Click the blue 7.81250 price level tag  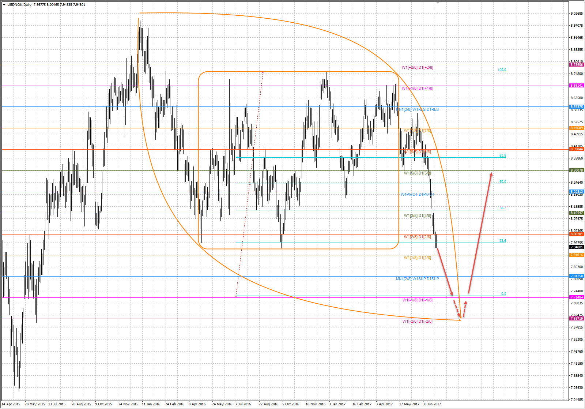(x=576, y=276)
